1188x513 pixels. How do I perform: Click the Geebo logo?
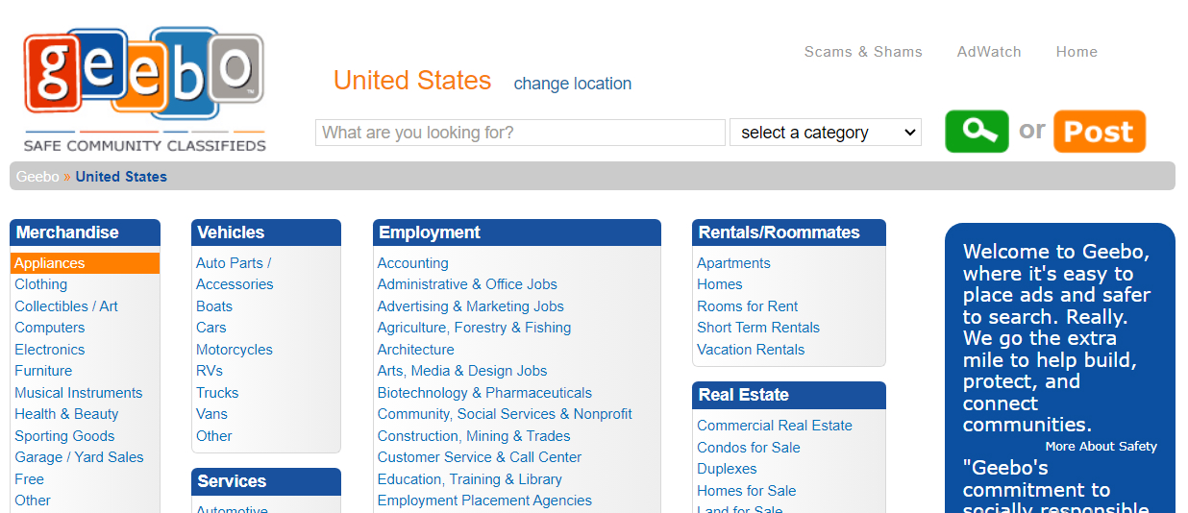pyautogui.click(x=144, y=88)
